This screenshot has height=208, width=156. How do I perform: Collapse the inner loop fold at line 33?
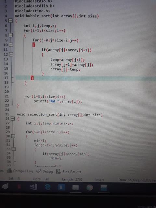click(x=14, y=149)
